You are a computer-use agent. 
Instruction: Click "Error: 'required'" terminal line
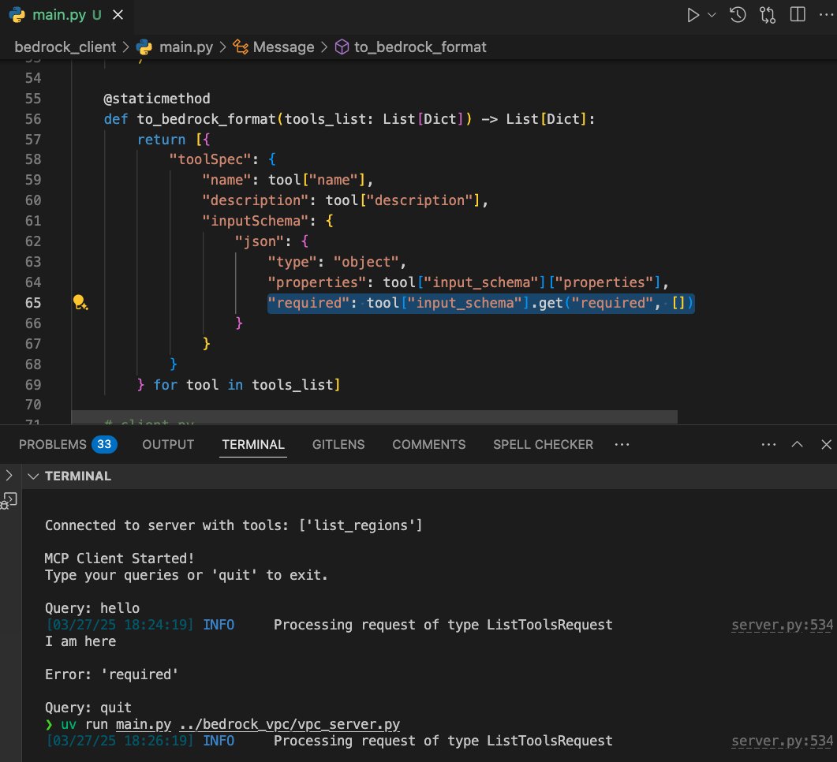pyautogui.click(x=111, y=674)
